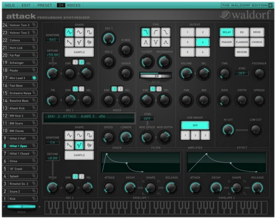Select the sawtooth waveform shape in OSC 2

(69, 146)
